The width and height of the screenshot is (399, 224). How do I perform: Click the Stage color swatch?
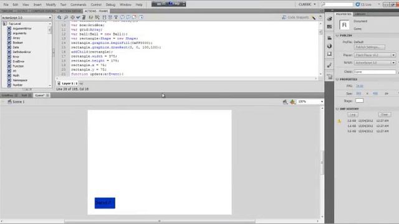pyautogui.click(x=359, y=101)
